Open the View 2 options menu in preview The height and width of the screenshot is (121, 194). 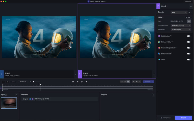tap(154, 74)
